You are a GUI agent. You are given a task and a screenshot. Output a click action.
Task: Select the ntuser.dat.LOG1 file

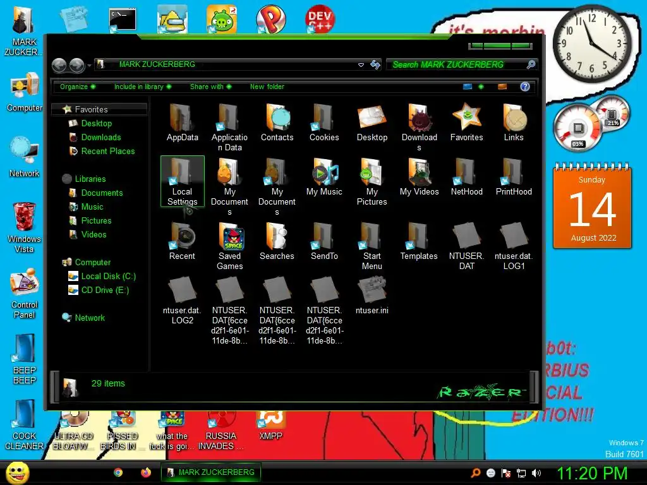click(x=514, y=247)
